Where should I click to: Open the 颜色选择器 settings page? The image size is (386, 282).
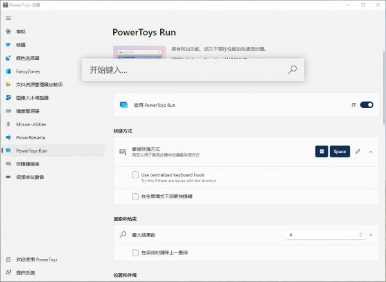click(x=53, y=58)
